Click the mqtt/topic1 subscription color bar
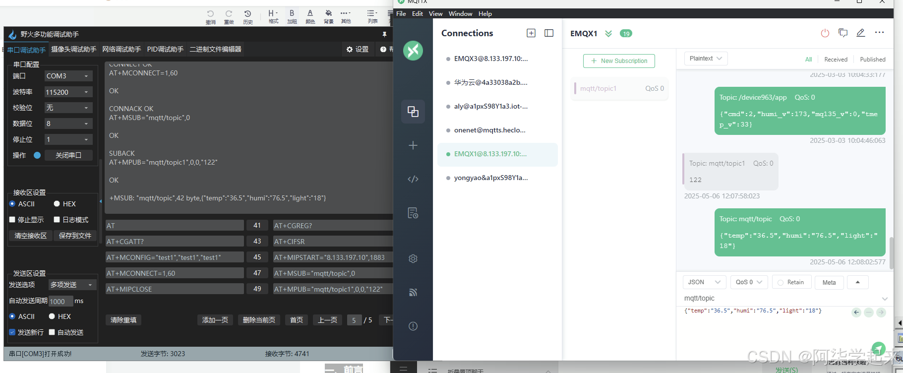The width and height of the screenshot is (903, 373). pyautogui.click(x=575, y=88)
